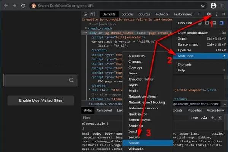The image size is (228, 152).
Task: Select Issues from More tools
Action: 148,73
